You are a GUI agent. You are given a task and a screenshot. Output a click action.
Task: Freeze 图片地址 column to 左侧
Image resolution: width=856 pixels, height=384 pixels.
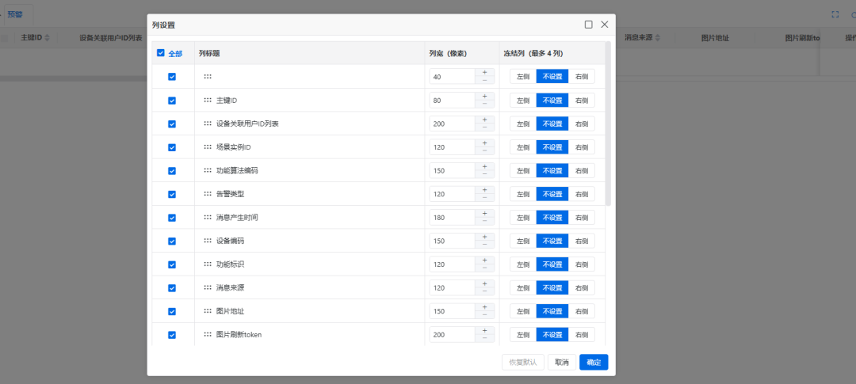[x=523, y=311]
